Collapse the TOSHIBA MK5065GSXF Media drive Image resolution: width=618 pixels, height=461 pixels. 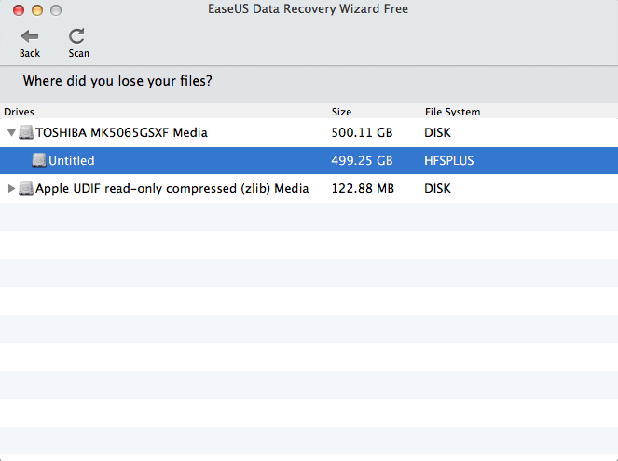coord(11,132)
